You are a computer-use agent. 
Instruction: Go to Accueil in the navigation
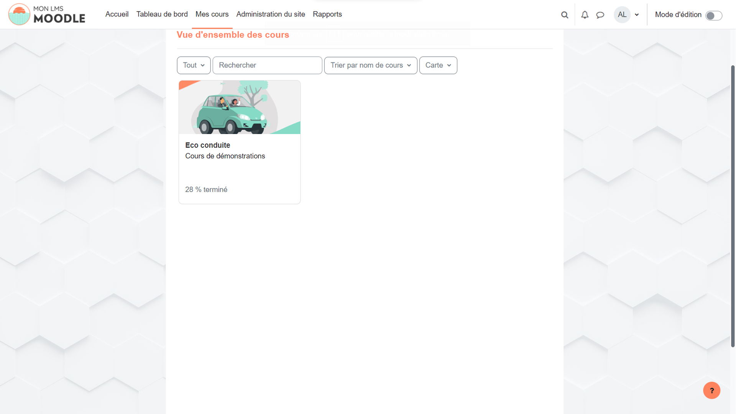click(x=117, y=14)
